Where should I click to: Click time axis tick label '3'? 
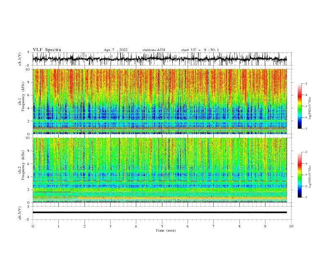110,226
